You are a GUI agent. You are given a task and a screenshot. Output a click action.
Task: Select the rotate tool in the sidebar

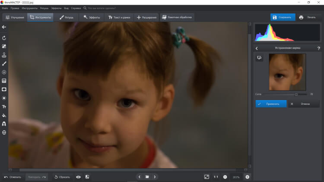coord(4,38)
